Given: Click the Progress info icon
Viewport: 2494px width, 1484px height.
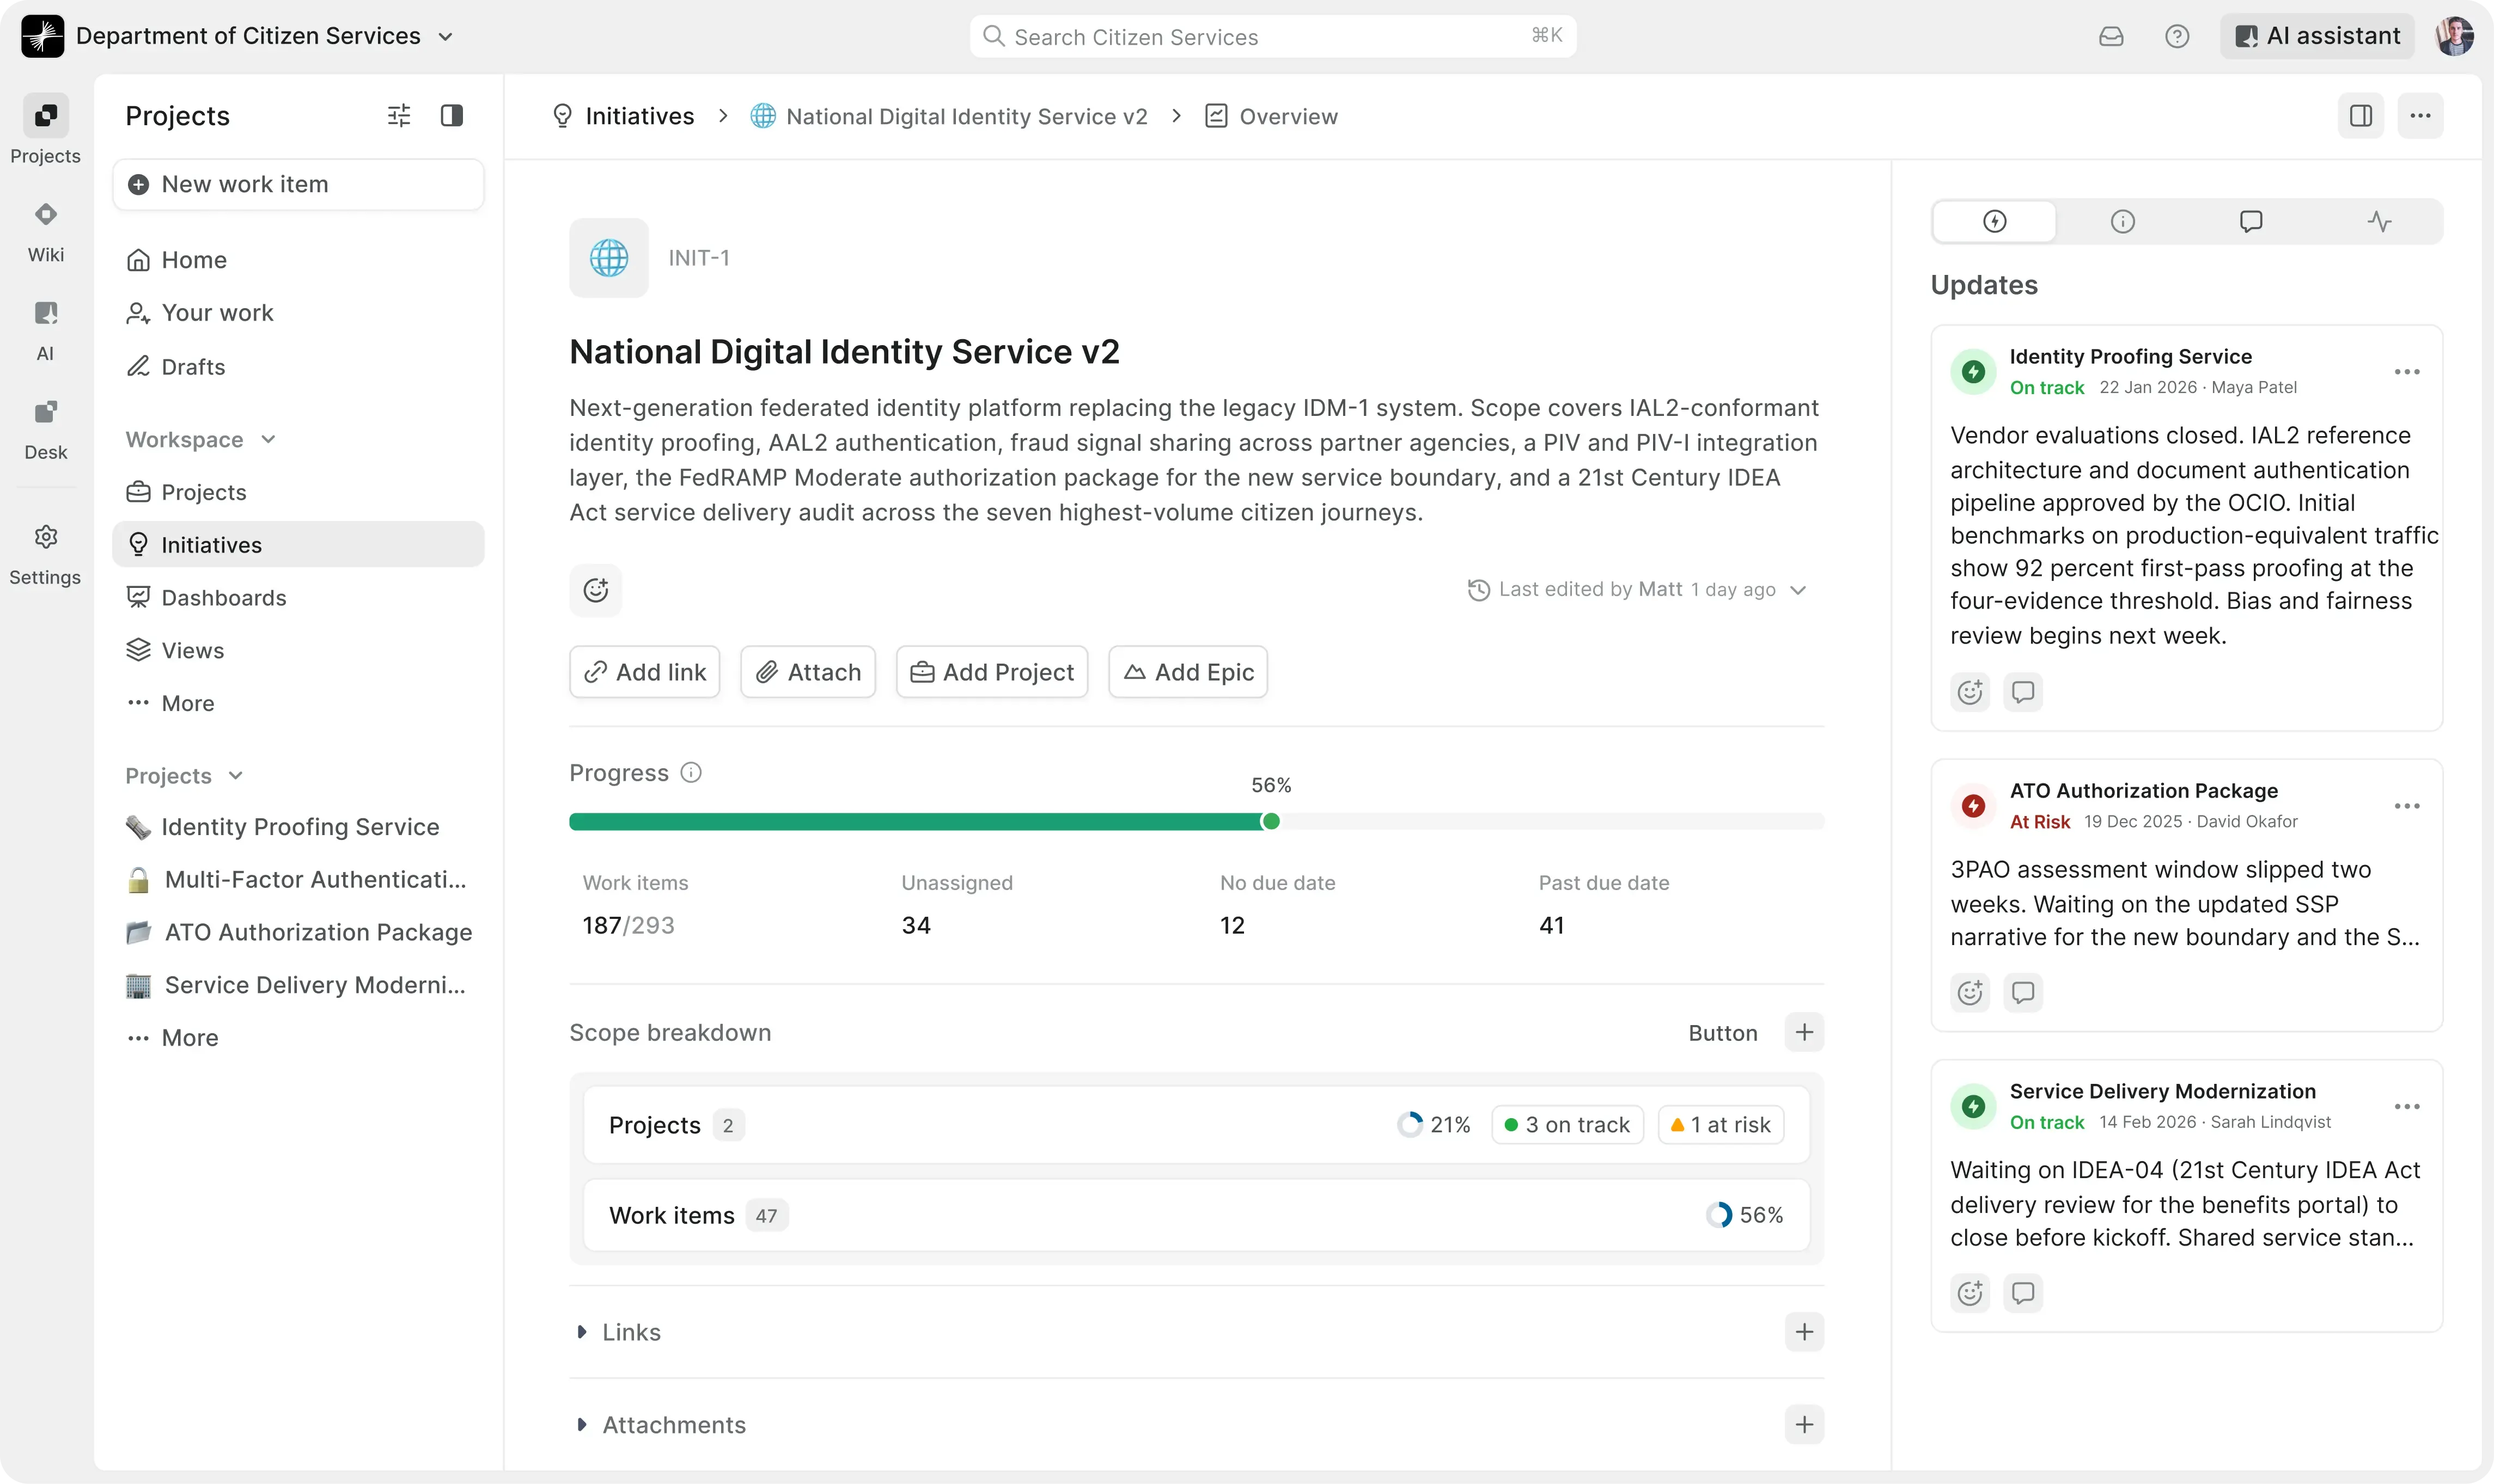Looking at the screenshot, I should pos(691,773).
